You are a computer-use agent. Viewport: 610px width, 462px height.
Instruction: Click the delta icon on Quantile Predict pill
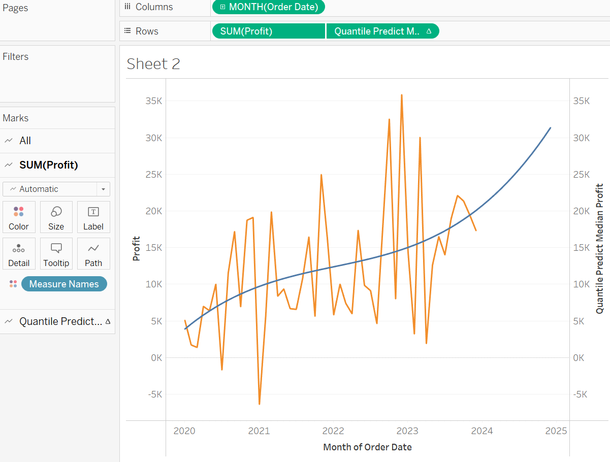429,31
